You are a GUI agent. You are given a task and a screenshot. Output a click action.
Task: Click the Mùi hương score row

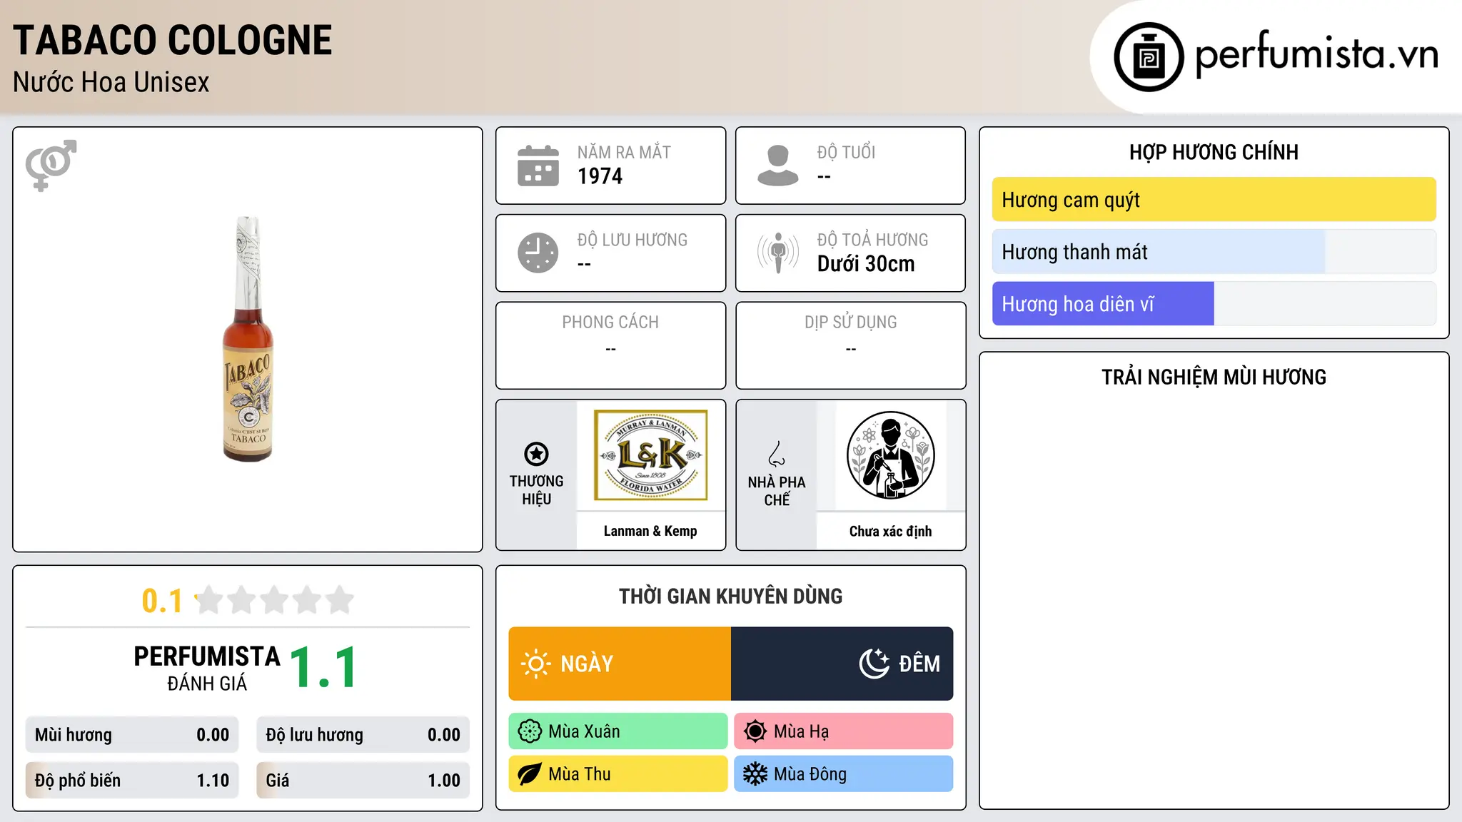pyautogui.click(x=132, y=735)
